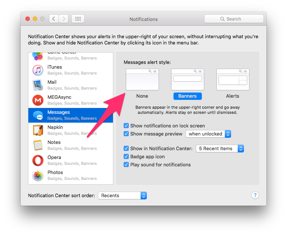The image size is (287, 235).
Task: Turn off Play sound for notifications
Action: [x=126, y=165]
